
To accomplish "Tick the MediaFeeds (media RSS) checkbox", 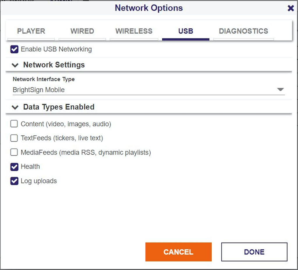I will tap(14, 152).
